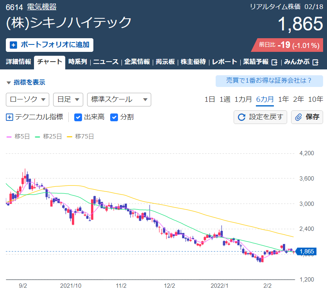This screenshot has height=294, width=327.
Task: Select the 6カ月 time range
Action: coord(265,99)
